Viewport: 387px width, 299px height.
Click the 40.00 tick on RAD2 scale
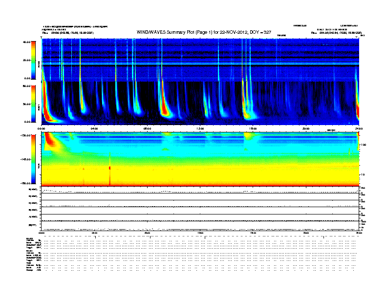pyautogui.click(x=26, y=42)
